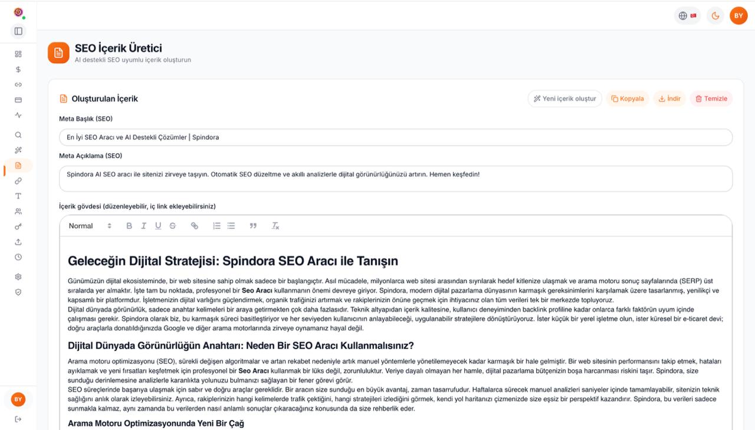This screenshot has width=755, height=430.
Task: Click the 'Oluşturulan İçerik' section title
Action: click(105, 99)
